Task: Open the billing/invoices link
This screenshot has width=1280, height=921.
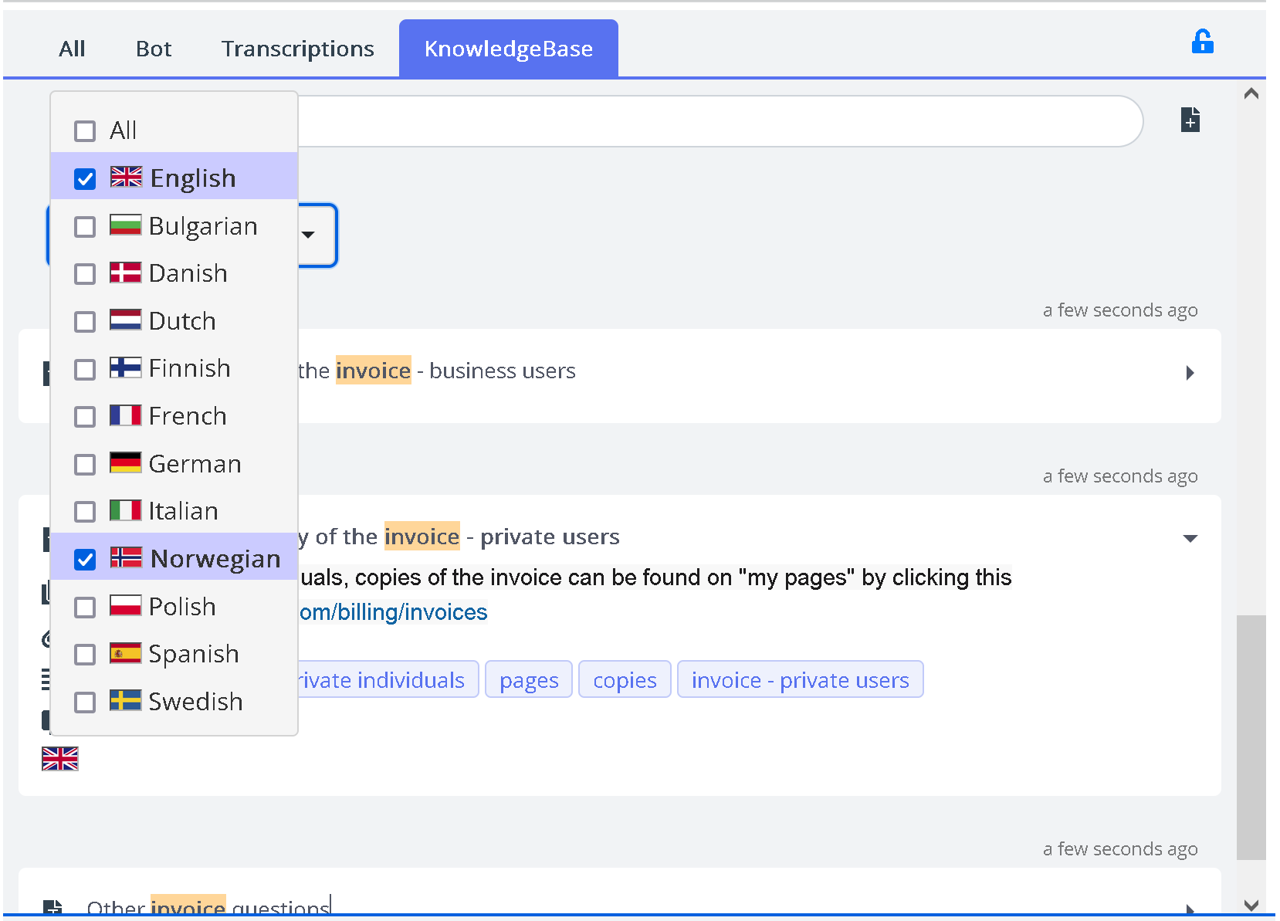Action: pos(394,612)
